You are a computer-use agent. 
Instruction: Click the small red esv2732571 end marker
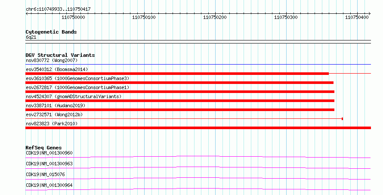pos(342,119)
